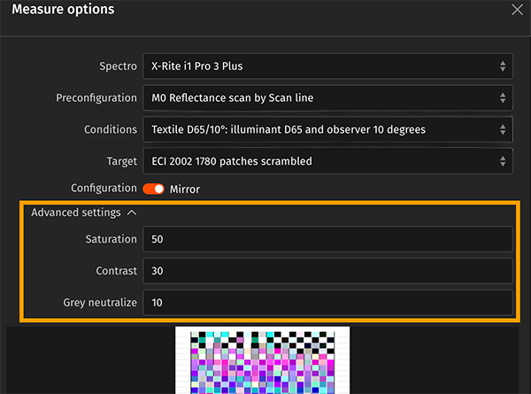
Task: Click the Conditions dropdown arrows icon
Action: click(x=503, y=129)
